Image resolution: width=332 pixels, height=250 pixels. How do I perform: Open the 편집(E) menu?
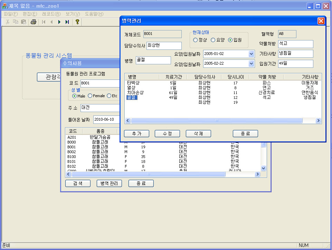pyautogui.click(x=30, y=14)
